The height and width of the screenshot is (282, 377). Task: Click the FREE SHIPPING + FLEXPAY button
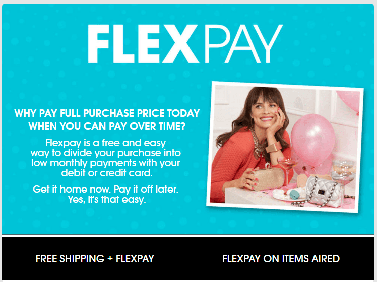(x=95, y=259)
